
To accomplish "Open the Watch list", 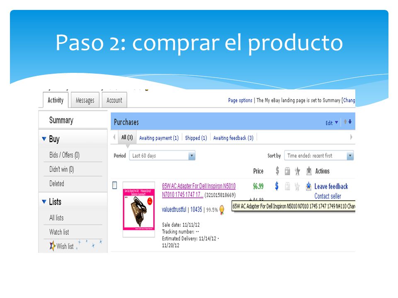I will tap(59, 232).
